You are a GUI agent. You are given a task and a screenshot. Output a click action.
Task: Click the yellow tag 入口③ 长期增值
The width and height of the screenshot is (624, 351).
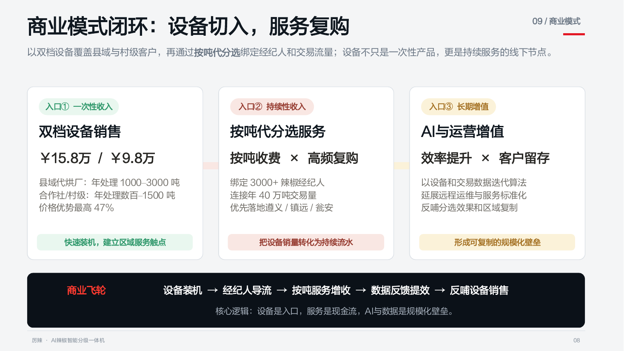click(x=459, y=107)
